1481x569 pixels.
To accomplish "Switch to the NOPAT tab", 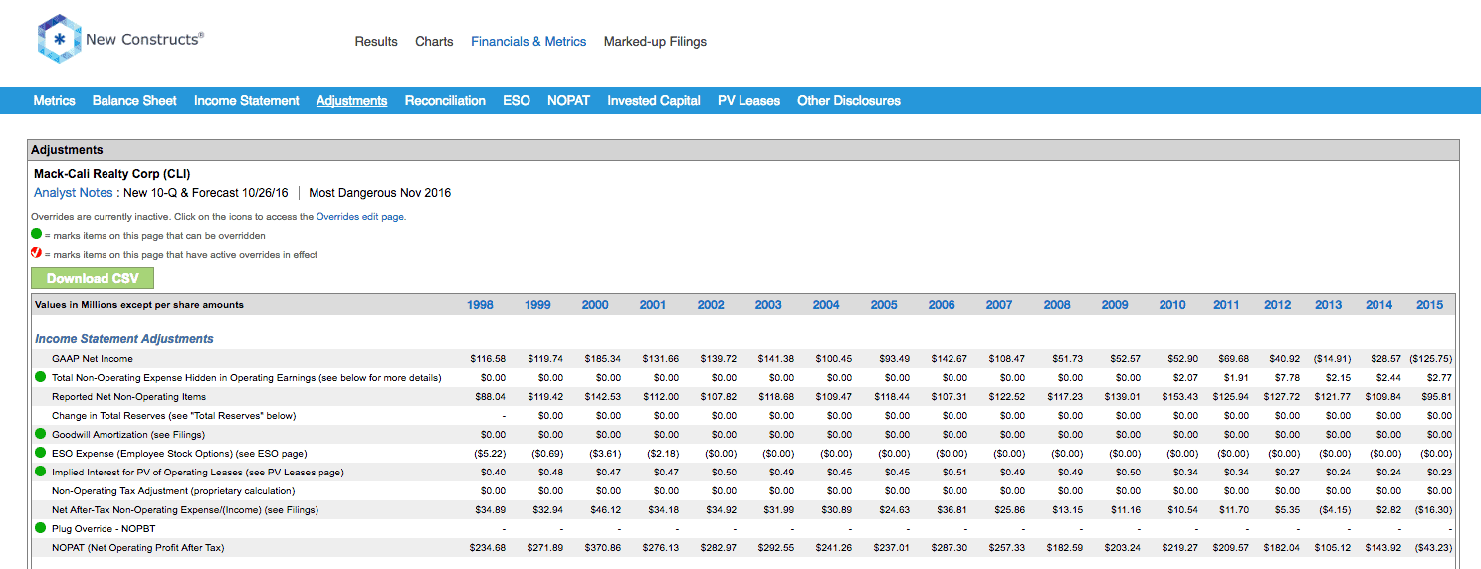I will pos(568,100).
